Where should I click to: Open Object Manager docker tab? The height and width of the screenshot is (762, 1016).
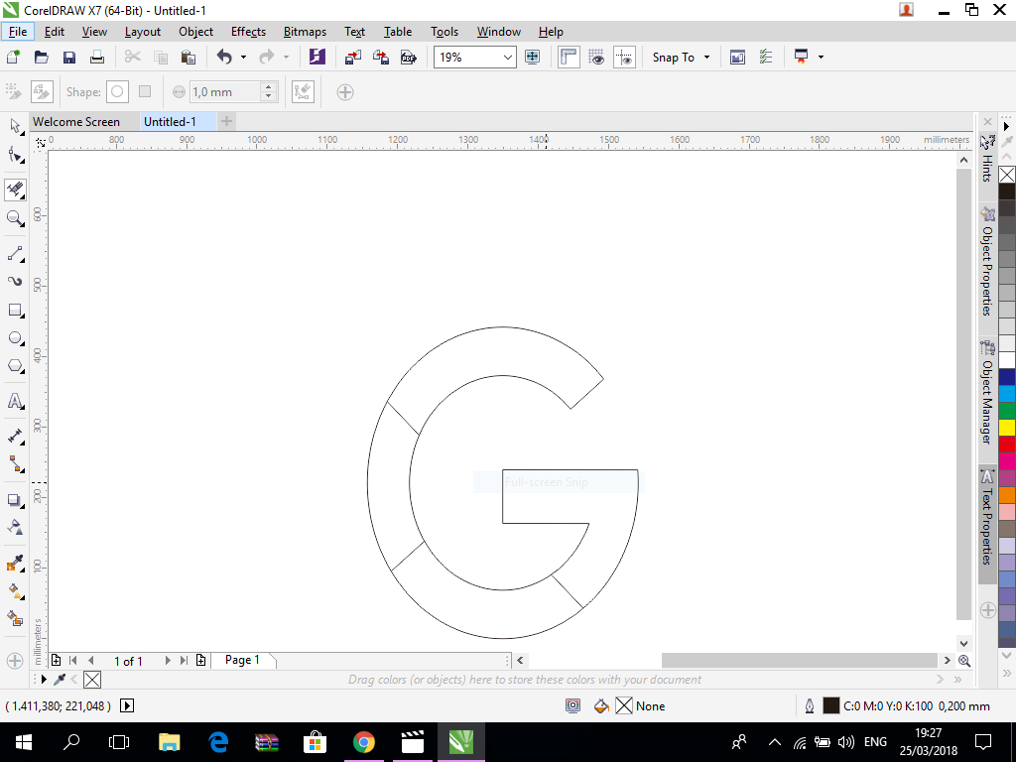pos(987,391)
